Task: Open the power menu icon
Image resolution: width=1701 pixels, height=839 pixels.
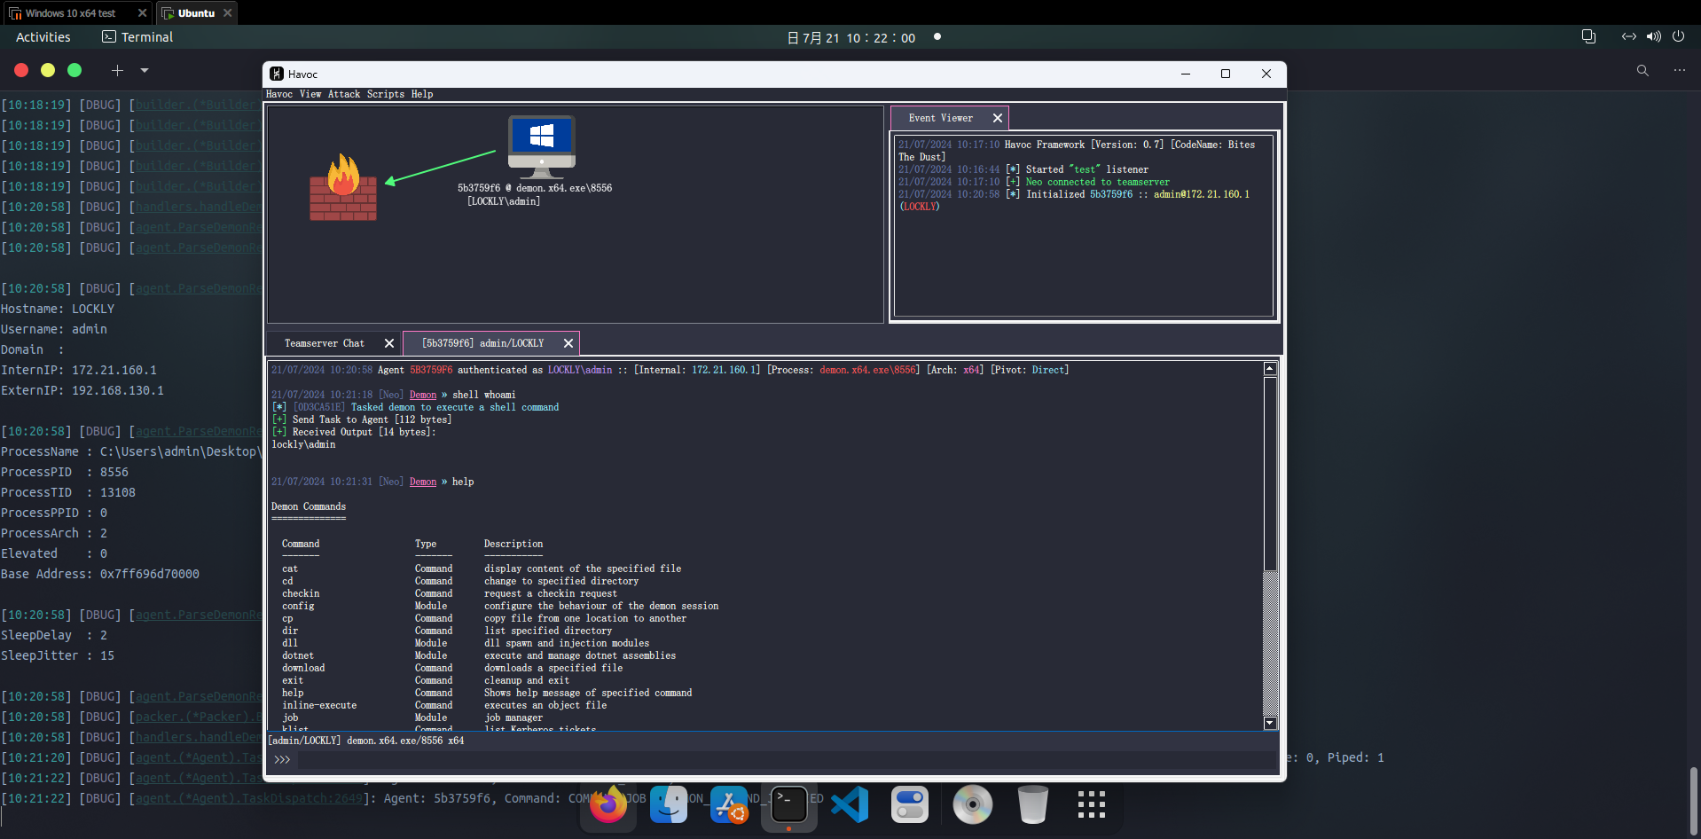Action: (x=1678, y=36)
